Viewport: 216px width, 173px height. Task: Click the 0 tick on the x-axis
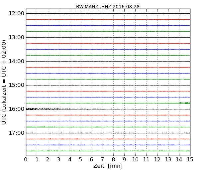point(26,160)
